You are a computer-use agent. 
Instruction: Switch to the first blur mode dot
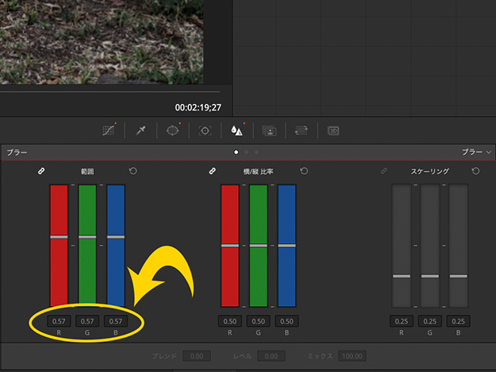(236, 151)
